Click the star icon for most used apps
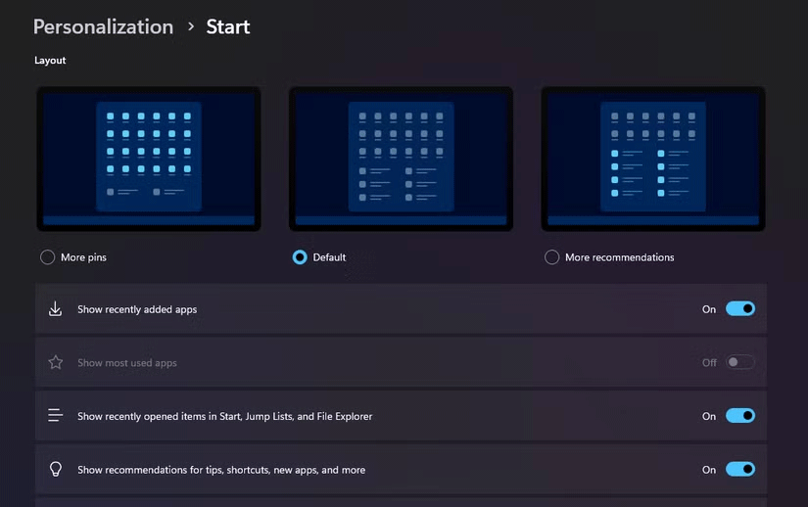The height and width of the screenshot is (507, 808). (56, 362)
